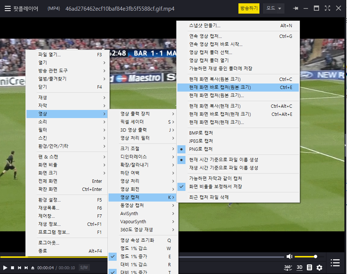
Task: Stop playback with the stop button
Action: (13, 268)
